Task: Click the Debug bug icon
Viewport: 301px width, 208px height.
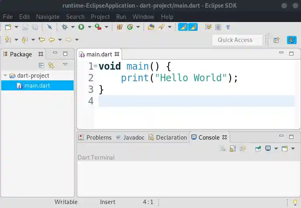Action: point(65,27)
